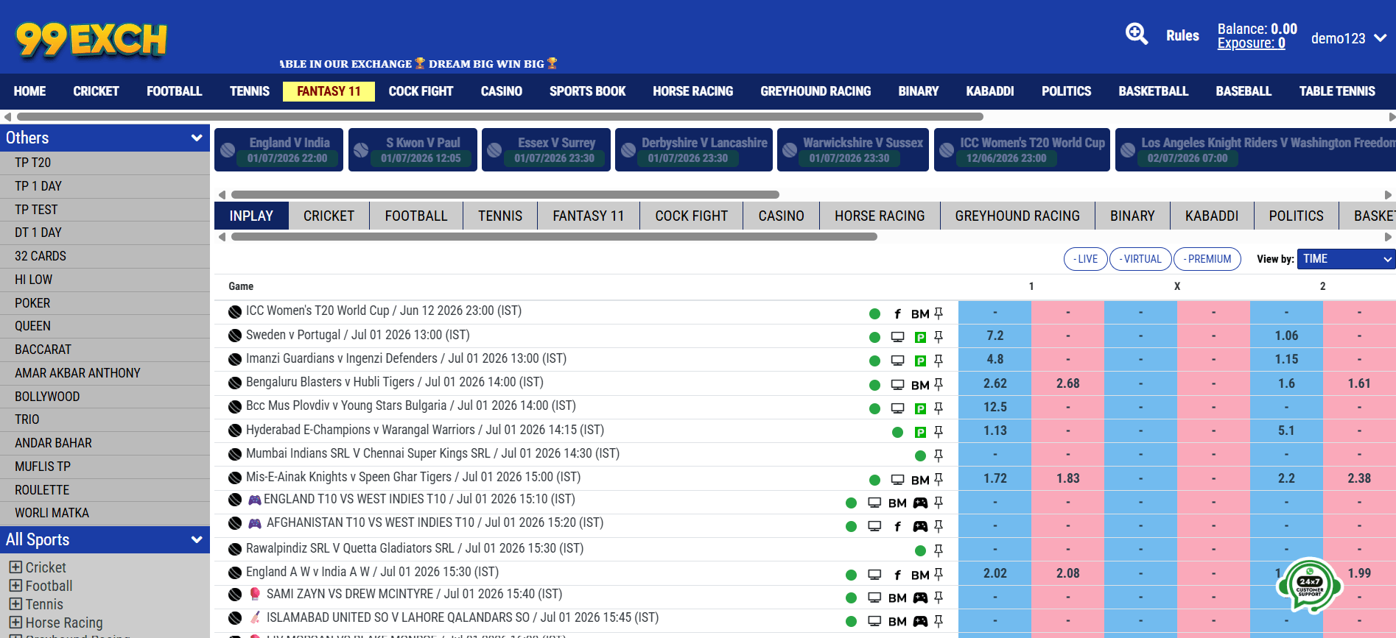Screen dimensions: 1396x638
Task: Open live TV icon for ISLAMABAD UNITED SO match
Action: pos(874,621)
